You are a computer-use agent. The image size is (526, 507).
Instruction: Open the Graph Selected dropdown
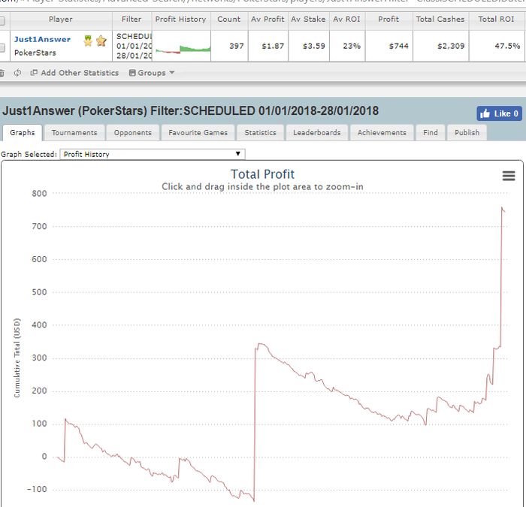(153, 154)
